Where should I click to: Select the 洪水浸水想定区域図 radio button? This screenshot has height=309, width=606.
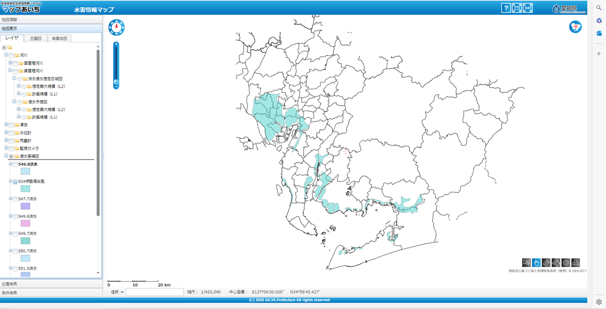click(x=20, y=79)
